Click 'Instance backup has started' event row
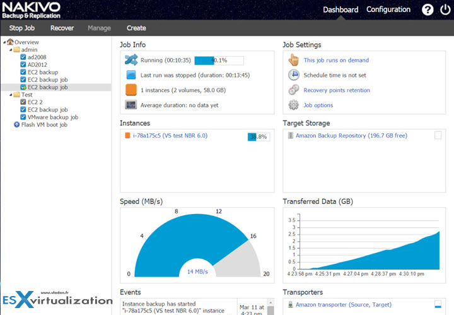454x315 pixels. click(x=178, y=307)
